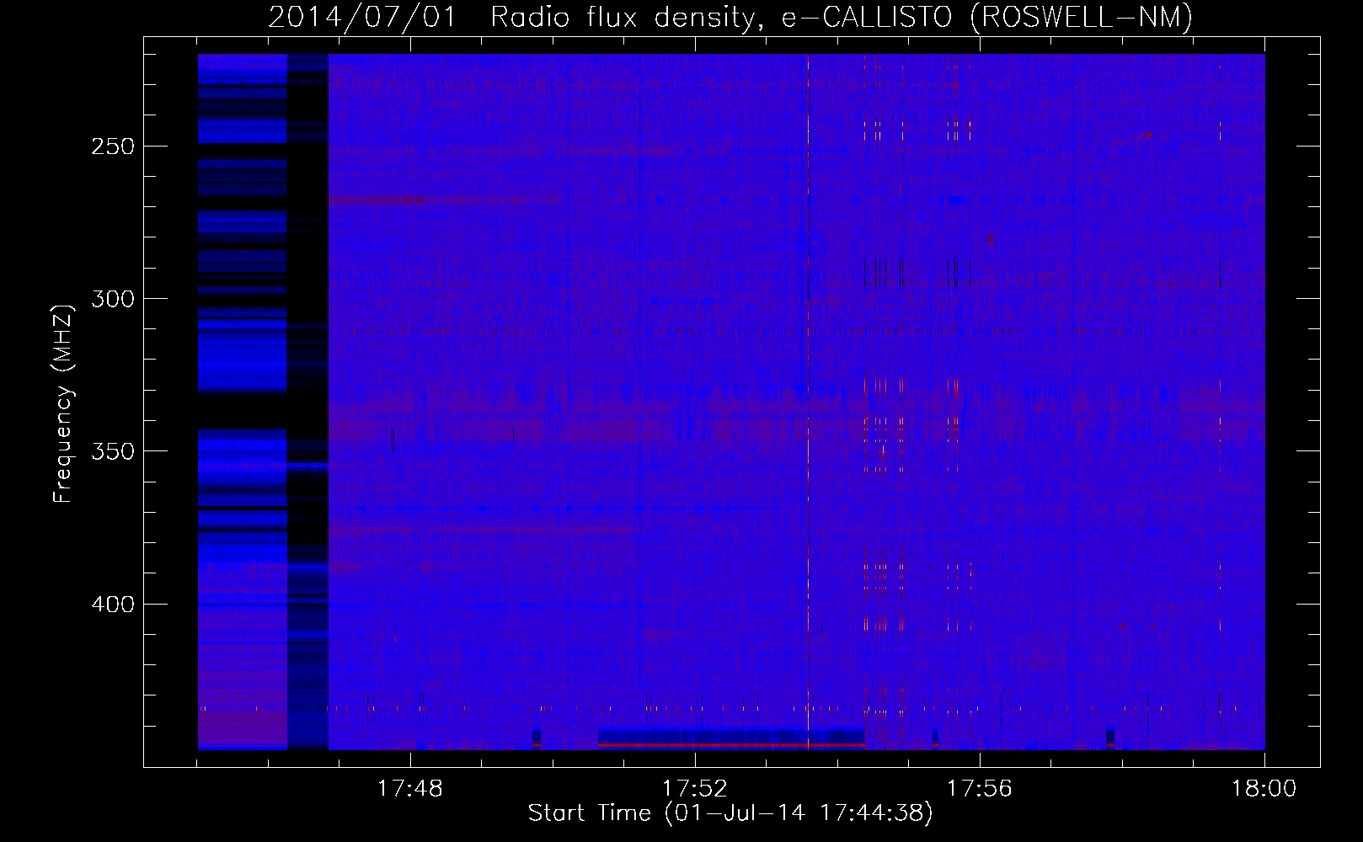Click the white vertical line in the spectrogram
The image size is (1363, 842).
[x=808, y=402]
